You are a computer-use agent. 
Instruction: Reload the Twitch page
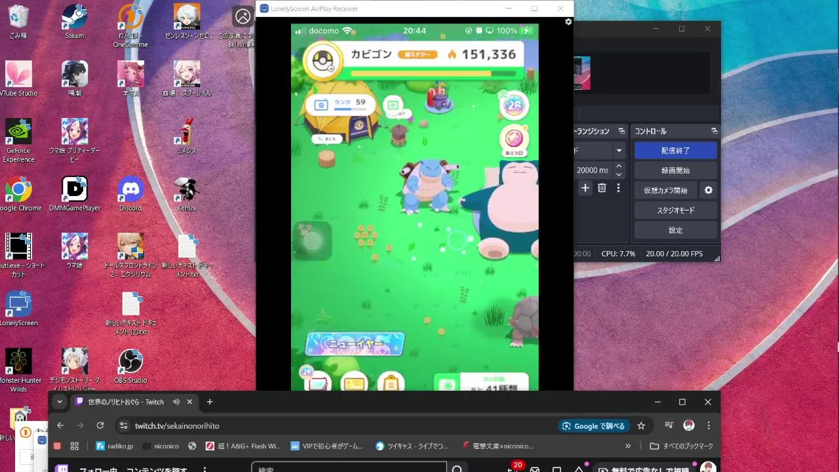(100, 425)
